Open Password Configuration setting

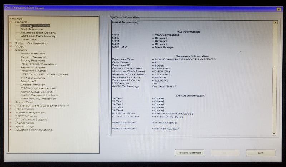click(38, 64)
